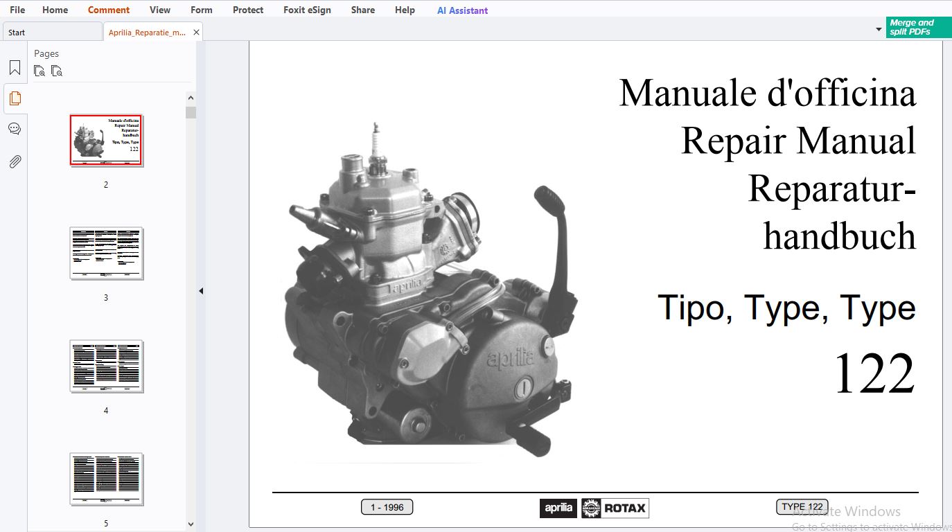Select page 3 thumbnail

106,254
